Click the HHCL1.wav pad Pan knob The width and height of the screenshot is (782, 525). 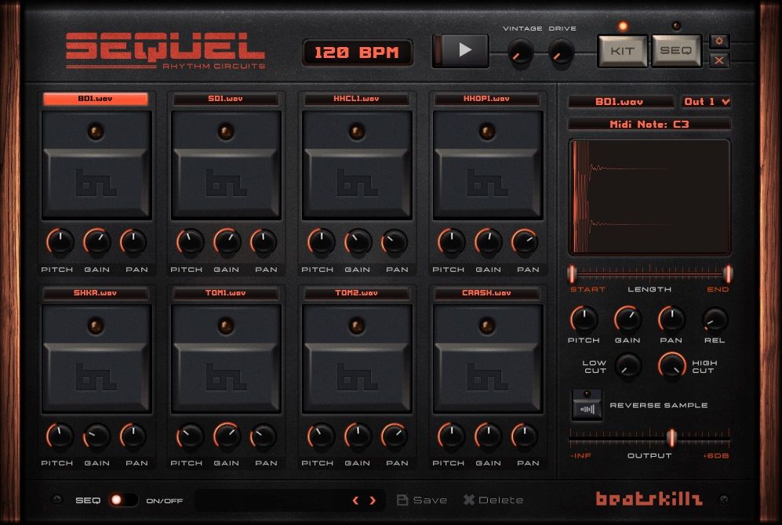[x=395, y=242]
